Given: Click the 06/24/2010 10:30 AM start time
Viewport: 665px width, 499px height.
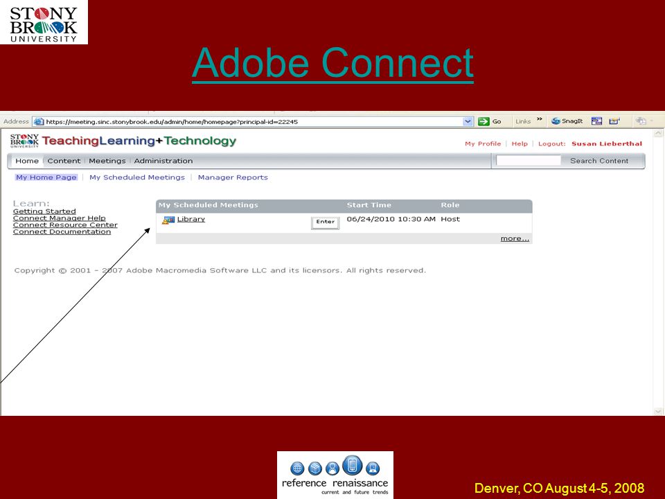Looking at the screenshot, I should click(x=391, y=219).
